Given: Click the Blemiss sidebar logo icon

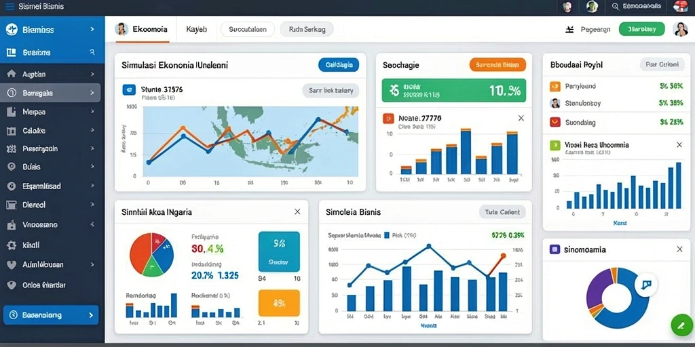Looking at the screenshot, I should click(x=12, y=30).
